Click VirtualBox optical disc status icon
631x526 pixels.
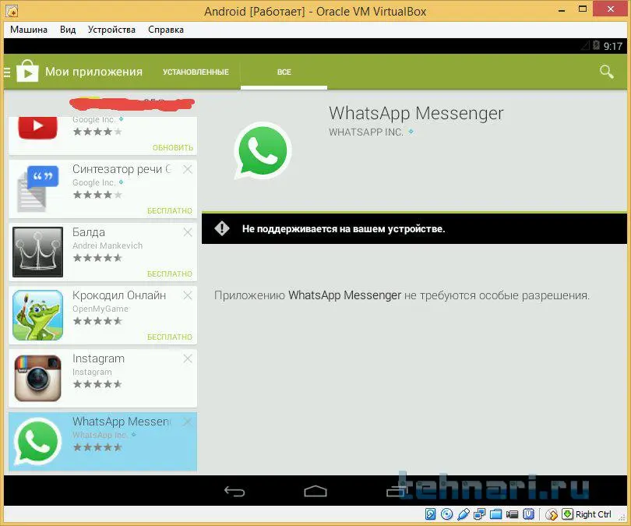click(446, 514)
